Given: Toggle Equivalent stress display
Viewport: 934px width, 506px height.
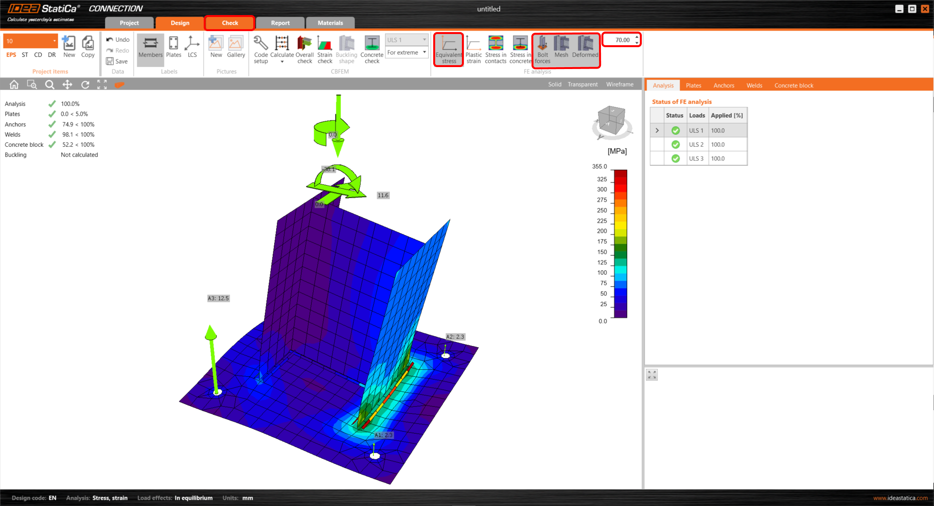Looking at the screenshot, I should [449, 49].
